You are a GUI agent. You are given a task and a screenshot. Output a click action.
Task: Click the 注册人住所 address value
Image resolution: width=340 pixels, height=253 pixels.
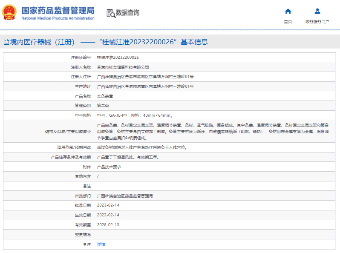(145, 77)
